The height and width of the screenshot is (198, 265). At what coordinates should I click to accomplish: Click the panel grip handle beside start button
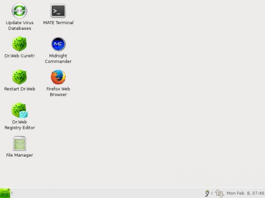[x=12, y=193]
